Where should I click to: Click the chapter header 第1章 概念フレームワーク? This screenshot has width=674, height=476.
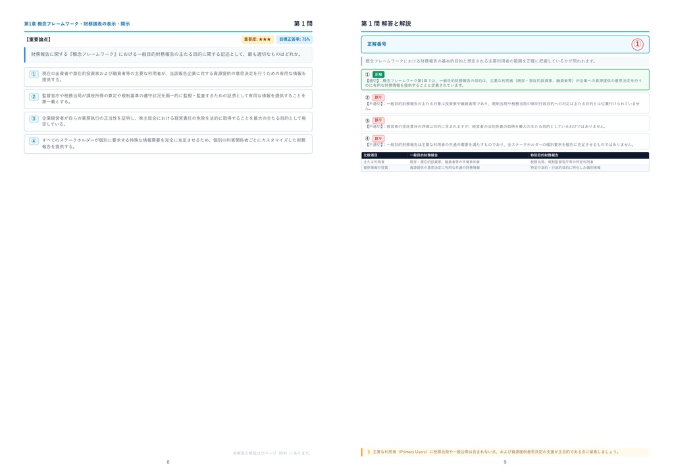pyautogui.click(x=77, y=24)
